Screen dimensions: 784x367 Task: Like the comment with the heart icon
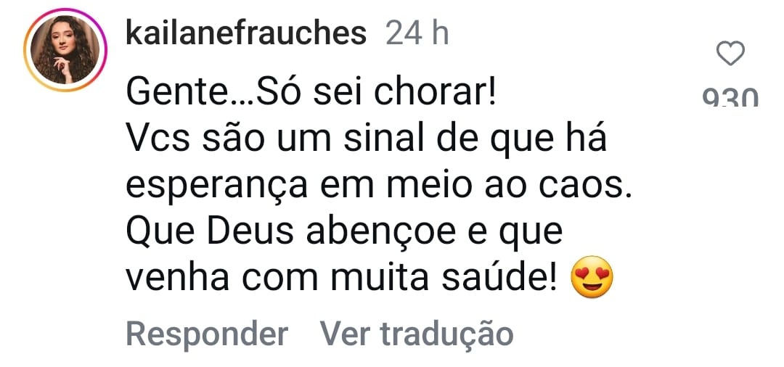point(730,54)
